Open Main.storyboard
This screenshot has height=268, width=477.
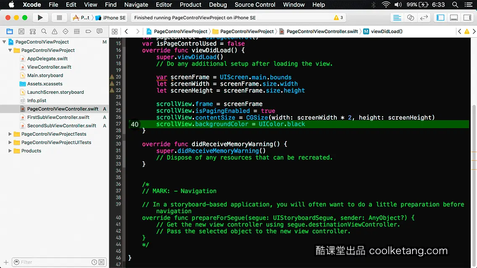[45, 75]
